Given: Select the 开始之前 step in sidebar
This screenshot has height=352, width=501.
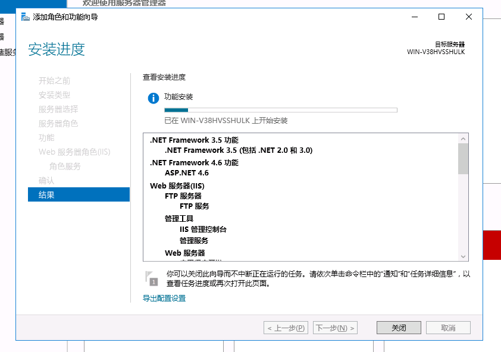Looking at the screenshot, I should click(54, 81).
